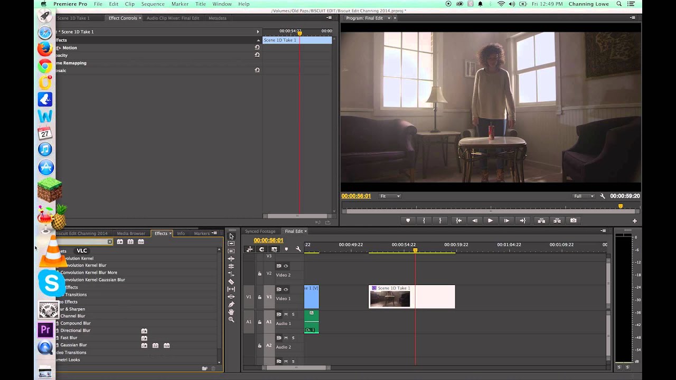Select the Slip tool
Screen dimensions: 676x380
[231, 289]
